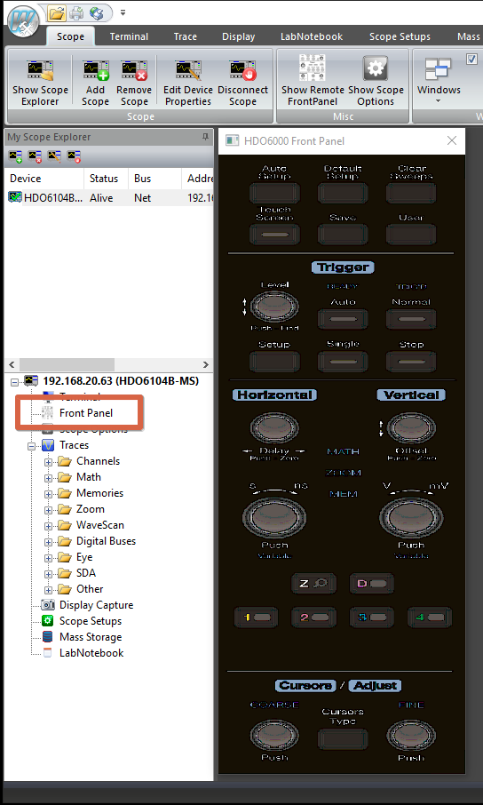Switch to the Scope Setups tab
483x805 pixels.
(x=400, y=36)
